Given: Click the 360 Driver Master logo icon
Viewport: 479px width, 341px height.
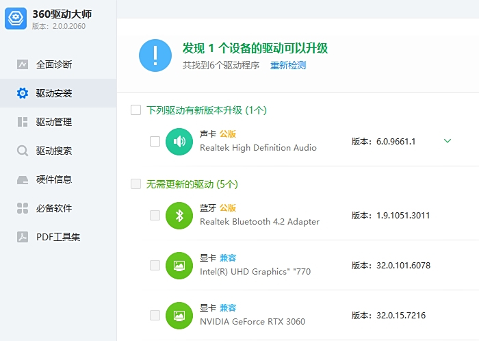Looking at the screenshot, I should [16, 18].
